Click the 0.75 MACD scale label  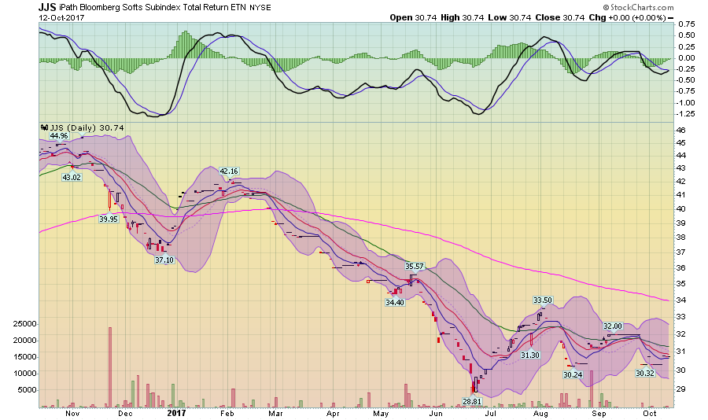pyautogui.click(x=686, y=24)
